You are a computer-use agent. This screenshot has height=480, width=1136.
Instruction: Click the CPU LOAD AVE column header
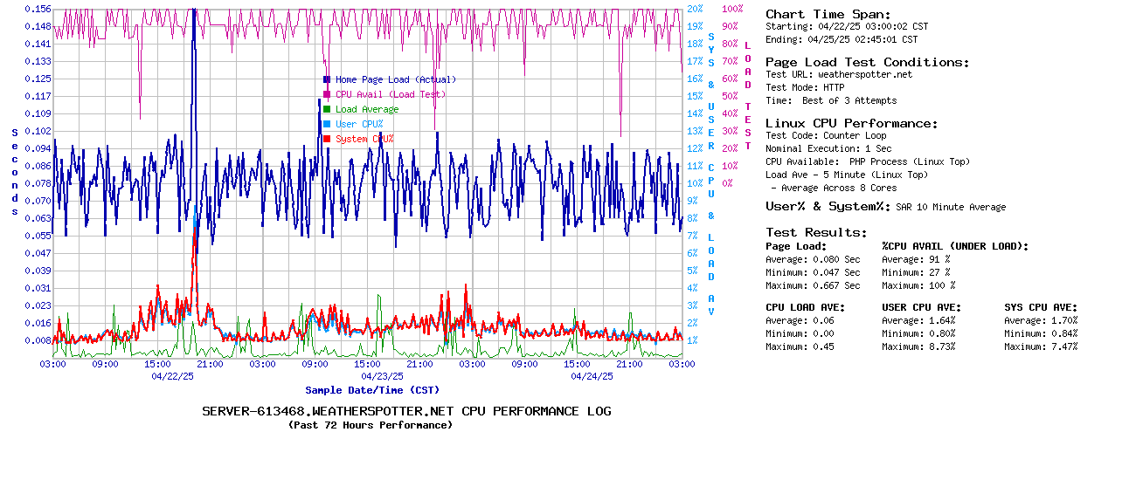pos(805,307)
